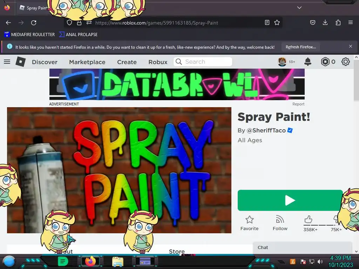Viewport: 359px width, 269px height.
Task: Open the site permissions icon in address bar
Action: pos(89,22)
